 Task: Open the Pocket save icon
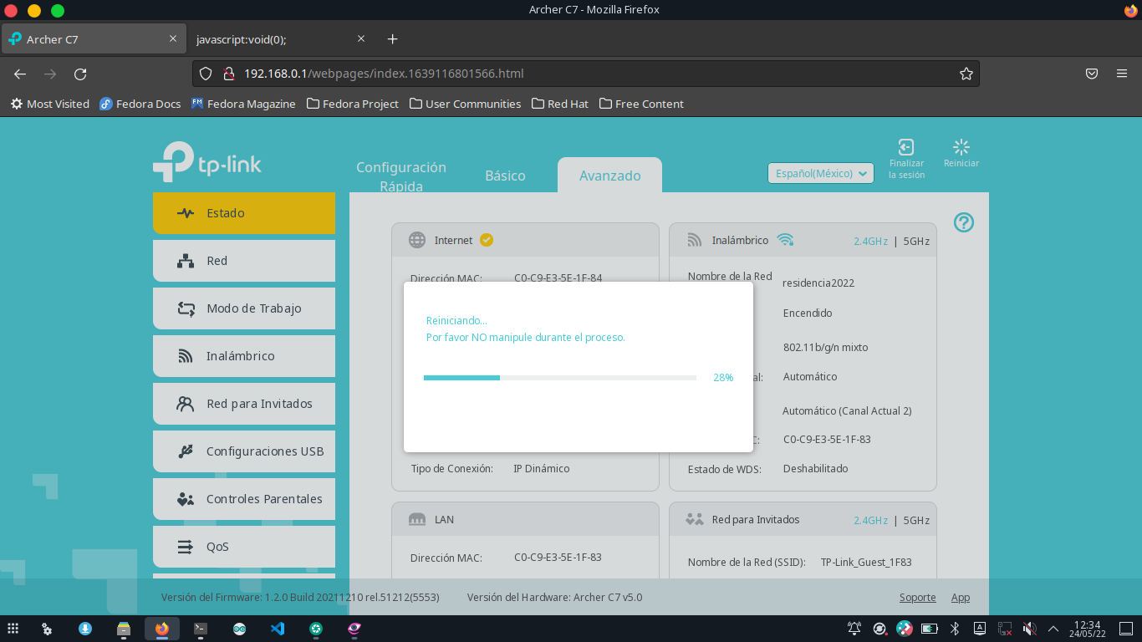[x=1092, y=74]
